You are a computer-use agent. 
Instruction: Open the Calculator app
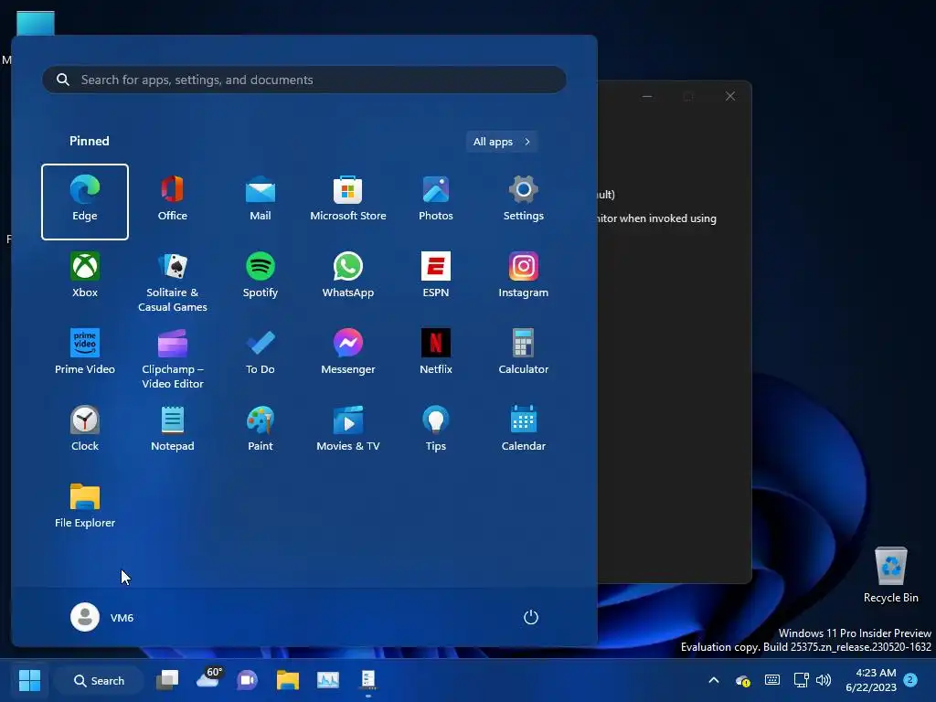coord(524,353)
